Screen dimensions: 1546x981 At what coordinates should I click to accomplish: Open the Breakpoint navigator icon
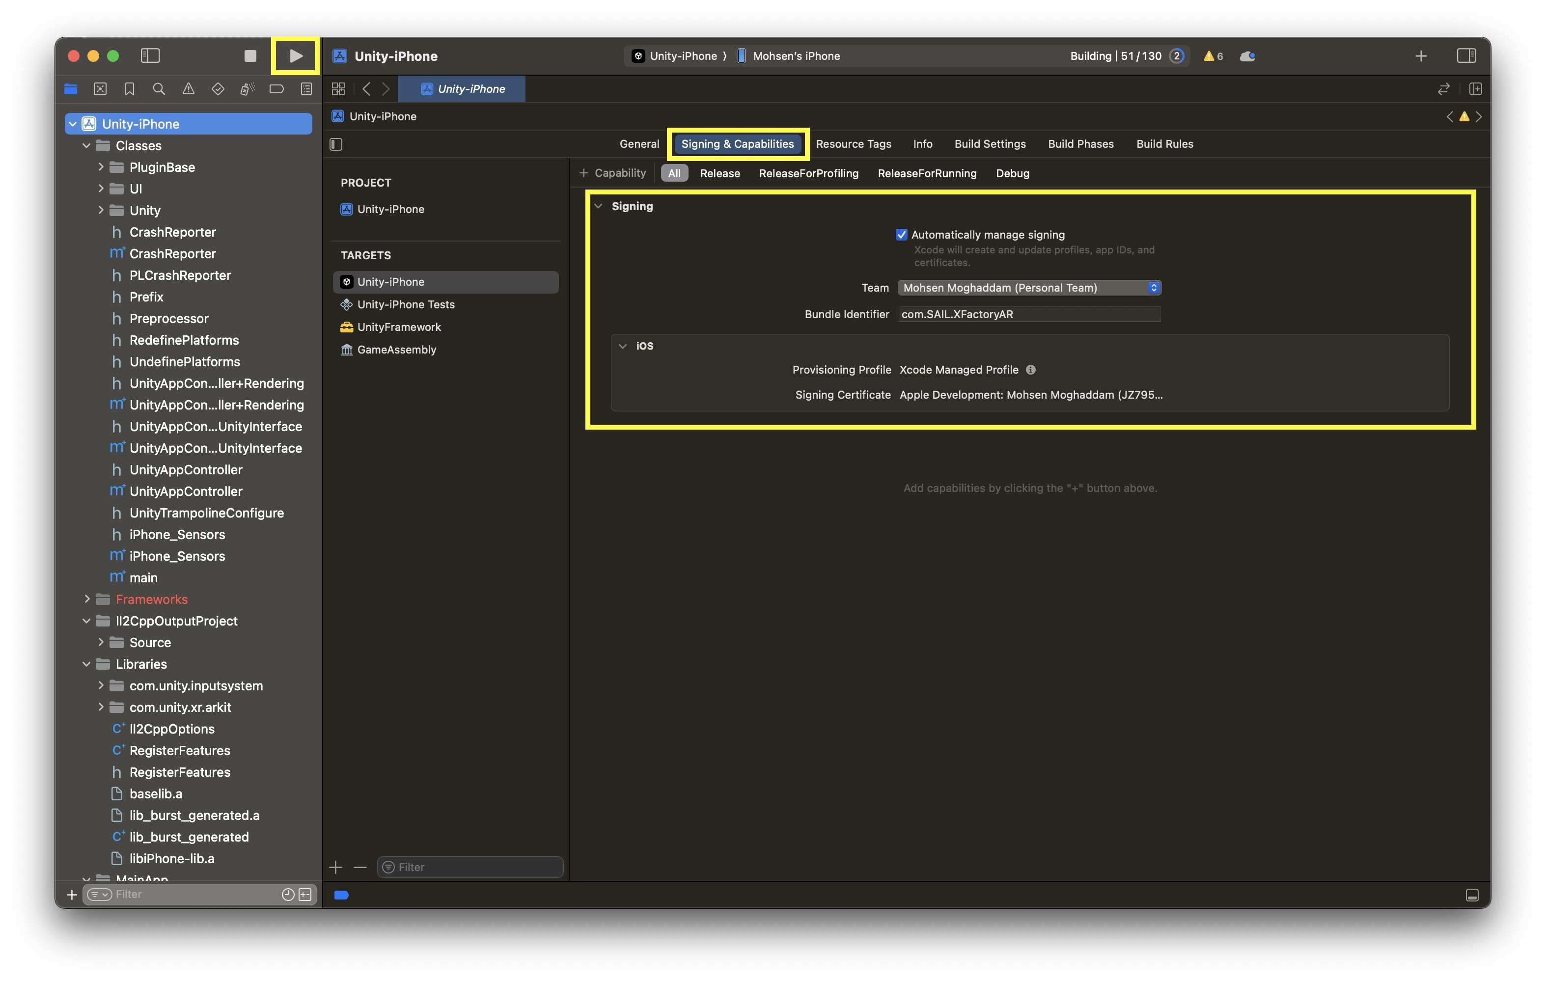(276, 89)
